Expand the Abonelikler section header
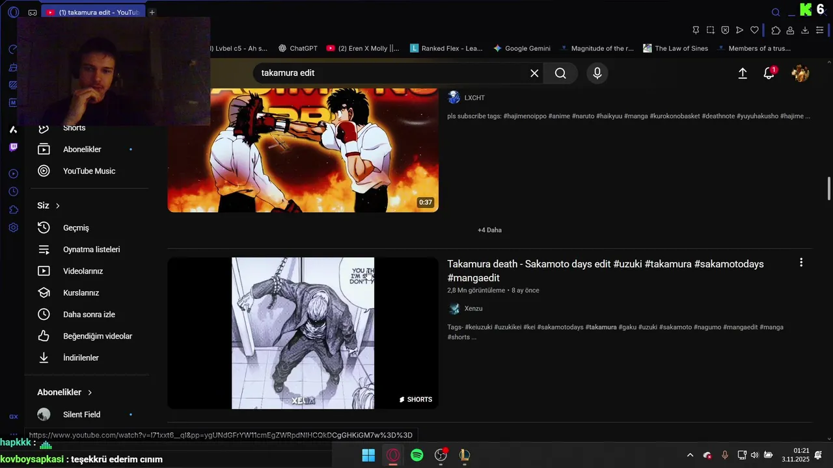833x468 pixels. pyautogui.click(x=64, y=393)
